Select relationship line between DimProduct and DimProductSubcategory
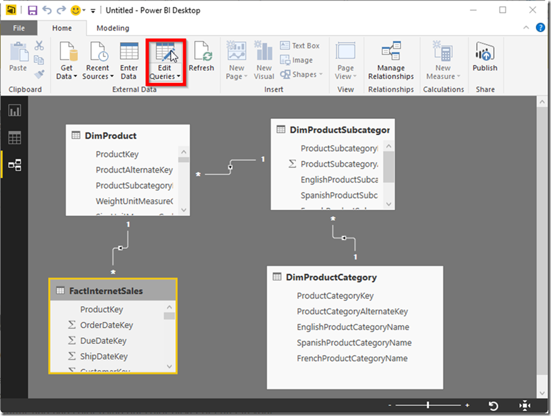551x416 pixels. pyautogui.click(x=230, y=167)
